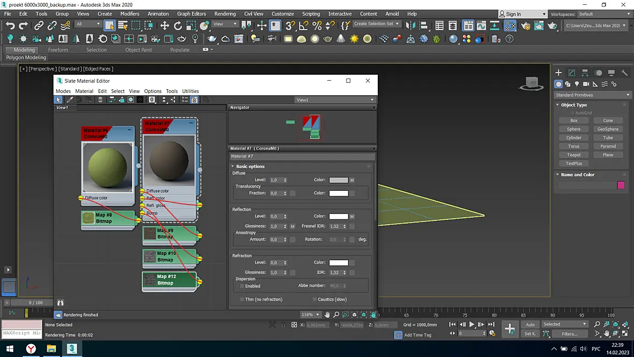The image size is (634, 357).
Task: Go to the timeline start frame
Action: [452, 324]
